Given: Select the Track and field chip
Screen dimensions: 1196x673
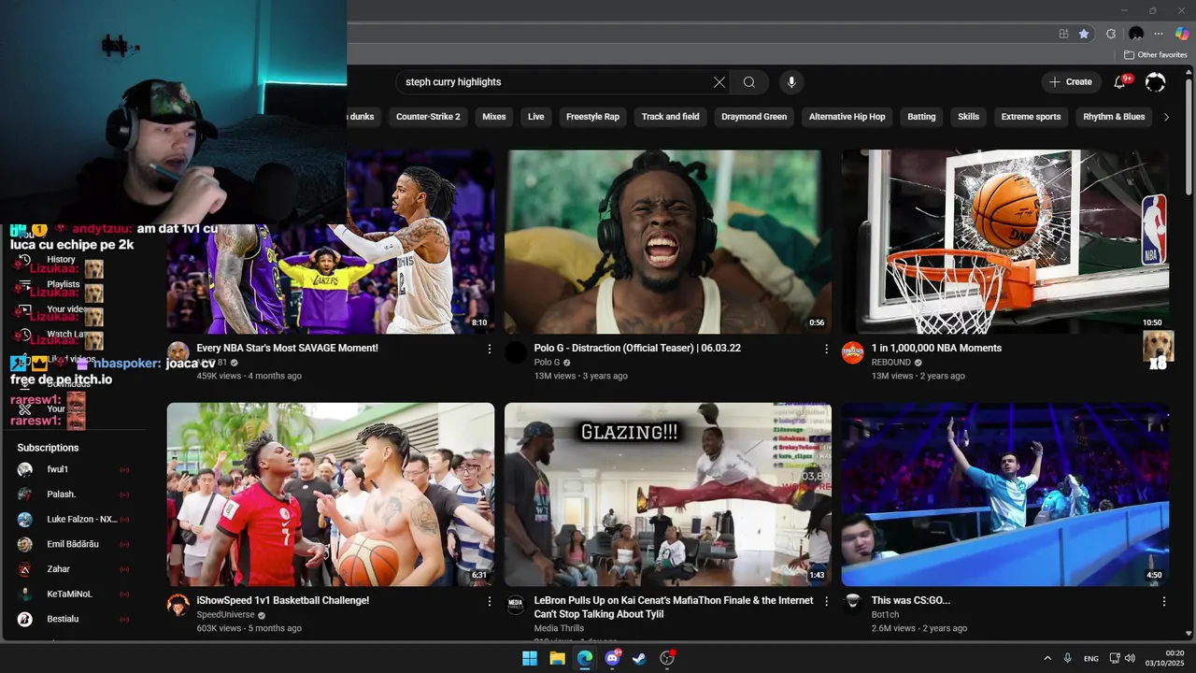Looking at the screenshot, I should [670, 117].
